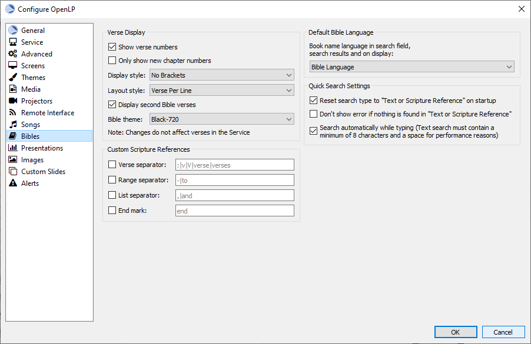531x344 pixels.
Task: Enable Don't show error if nothing found
Action: click(x=314, y=113)
